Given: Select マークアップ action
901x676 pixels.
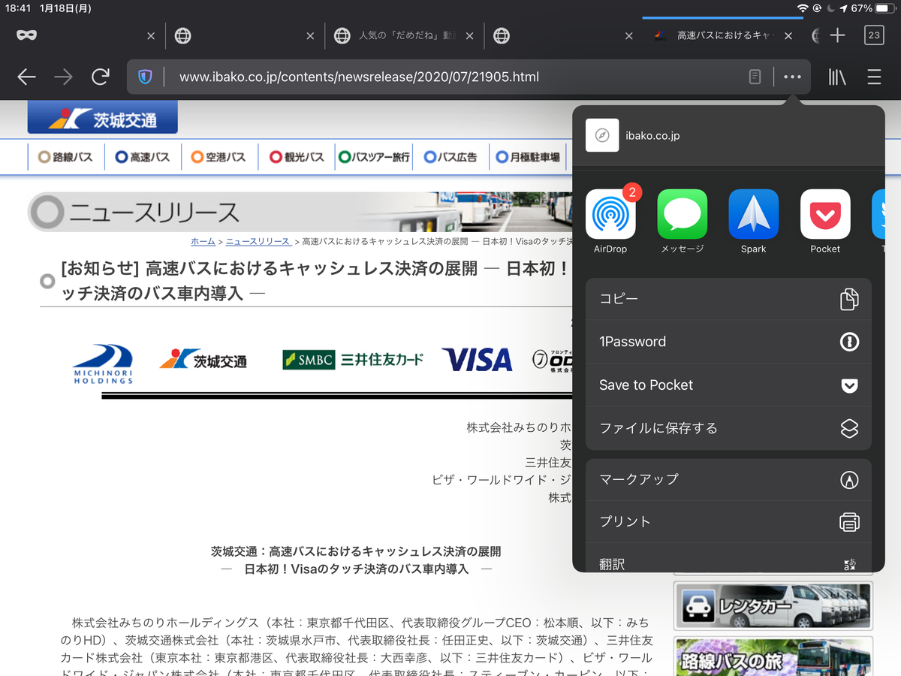Looking at the screenshot, I should tap(728, 479).
